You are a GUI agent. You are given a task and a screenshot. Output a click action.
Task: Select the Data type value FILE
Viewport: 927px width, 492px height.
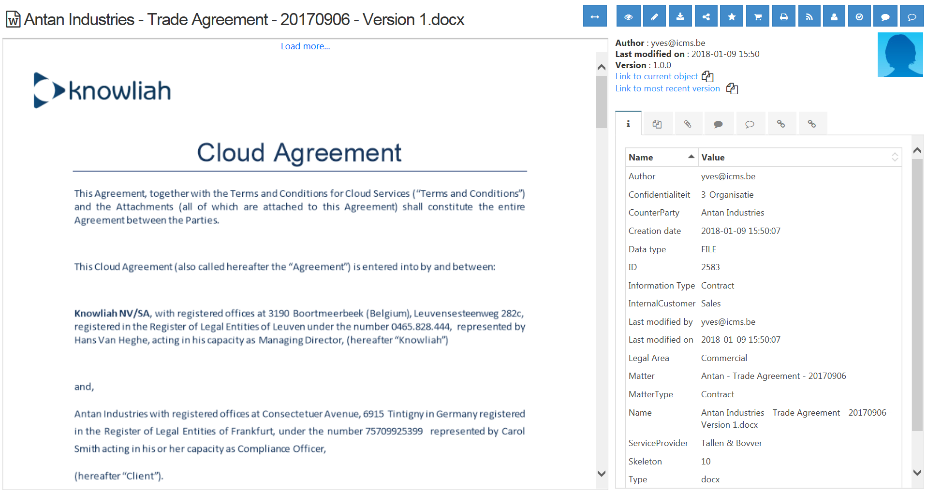[709, 249]
